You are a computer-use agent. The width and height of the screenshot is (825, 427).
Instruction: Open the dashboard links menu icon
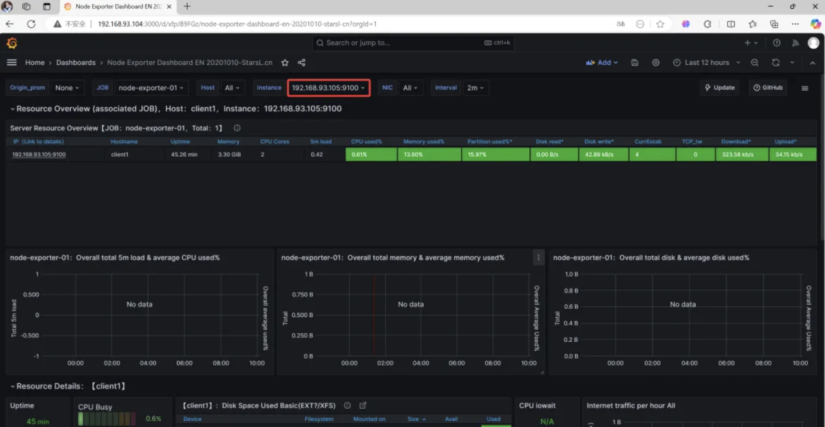click(x=805, y=88)
